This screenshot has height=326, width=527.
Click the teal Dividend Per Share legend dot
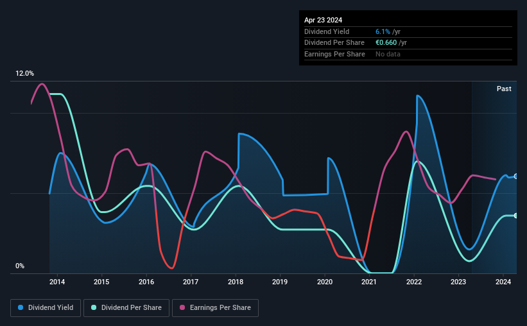94,307
